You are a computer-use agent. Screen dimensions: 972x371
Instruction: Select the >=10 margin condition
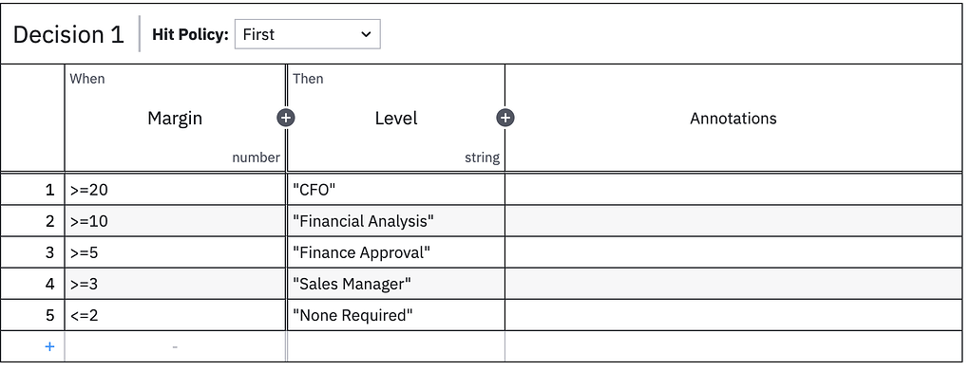(175, 221)
